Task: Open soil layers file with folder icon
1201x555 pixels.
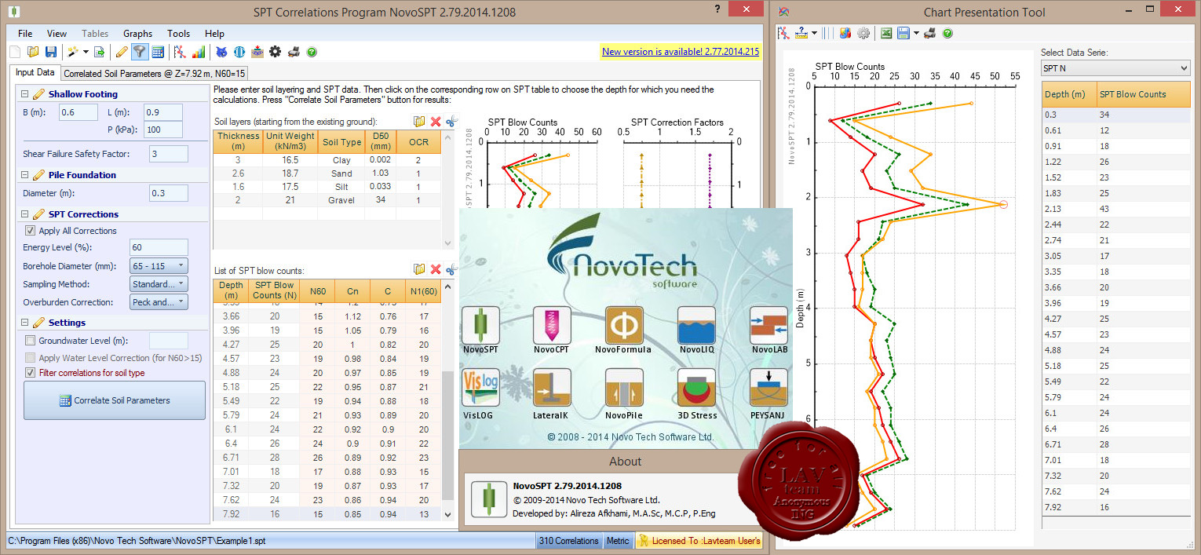Action: pos(419,121)
